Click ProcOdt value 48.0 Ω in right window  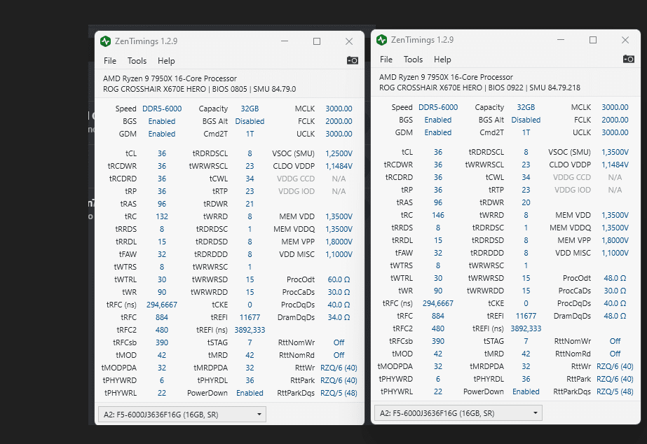(615, 278)
